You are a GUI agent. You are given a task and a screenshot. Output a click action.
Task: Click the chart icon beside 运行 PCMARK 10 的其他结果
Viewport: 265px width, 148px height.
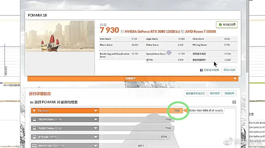[32, 102]
